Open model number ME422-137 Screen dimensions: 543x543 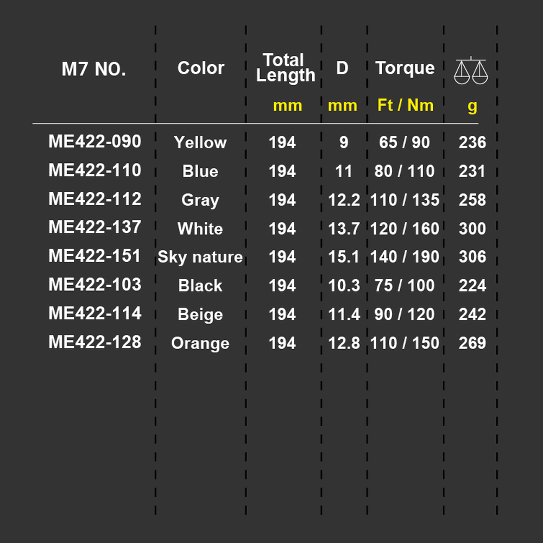click(x=95, y=227)
